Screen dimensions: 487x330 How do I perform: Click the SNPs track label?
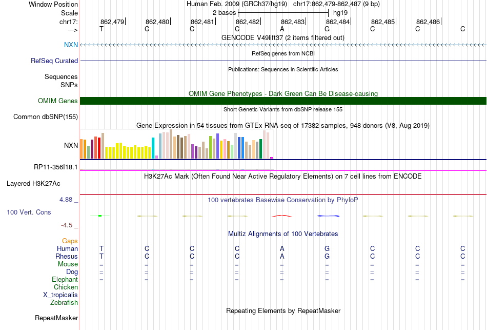(x=69, y=85)
